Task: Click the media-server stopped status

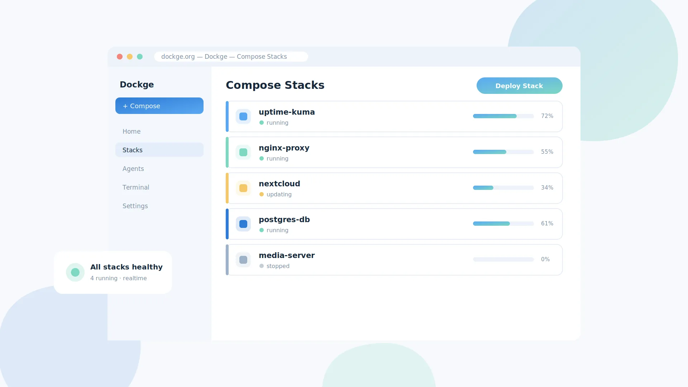Action: 274,266
